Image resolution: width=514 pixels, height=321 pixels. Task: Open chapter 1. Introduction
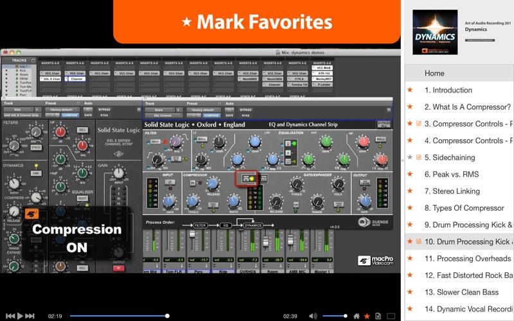point(448,90)
